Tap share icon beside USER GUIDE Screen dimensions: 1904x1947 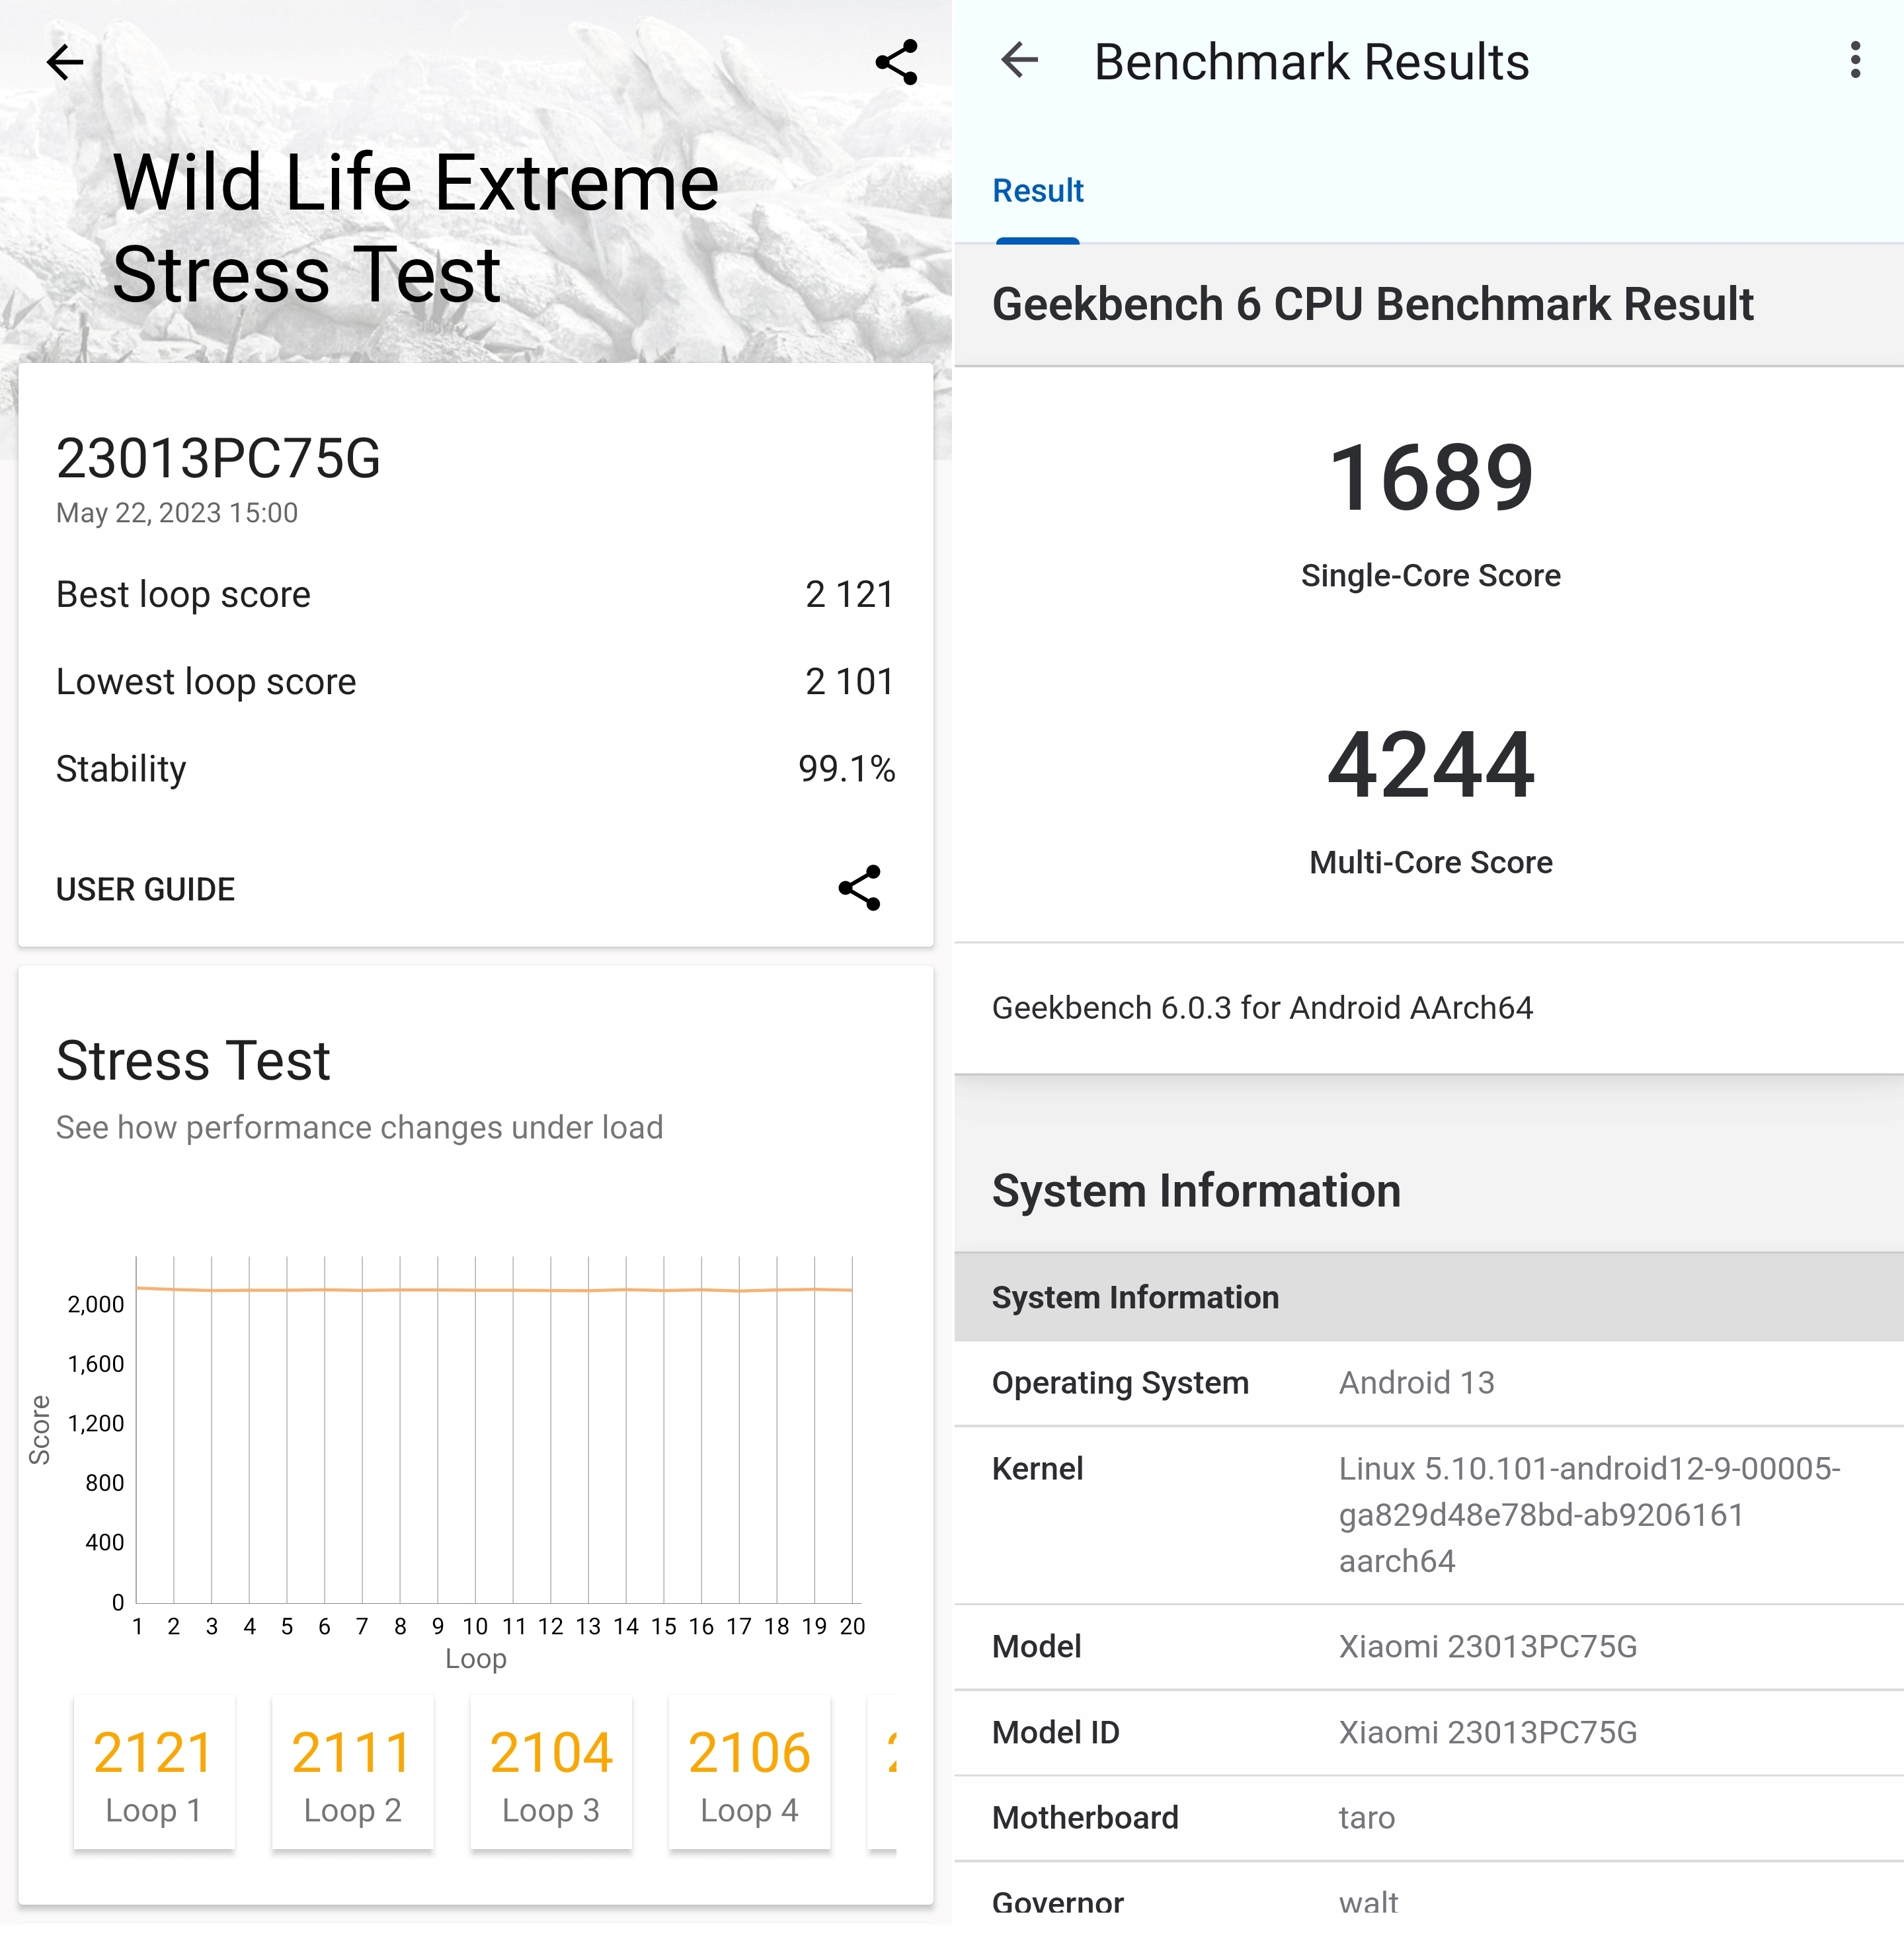pos(859,888)
